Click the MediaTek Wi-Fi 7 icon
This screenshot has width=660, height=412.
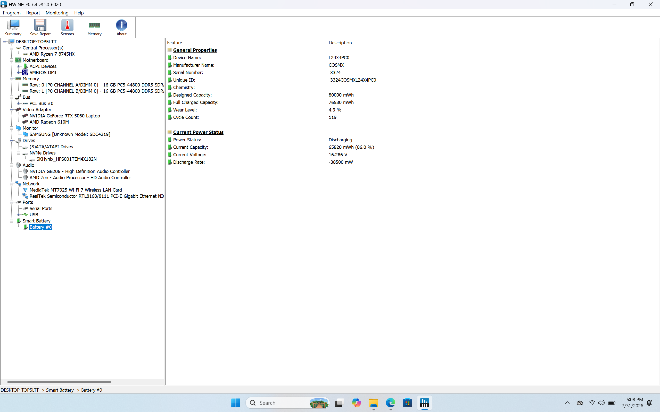25,190
